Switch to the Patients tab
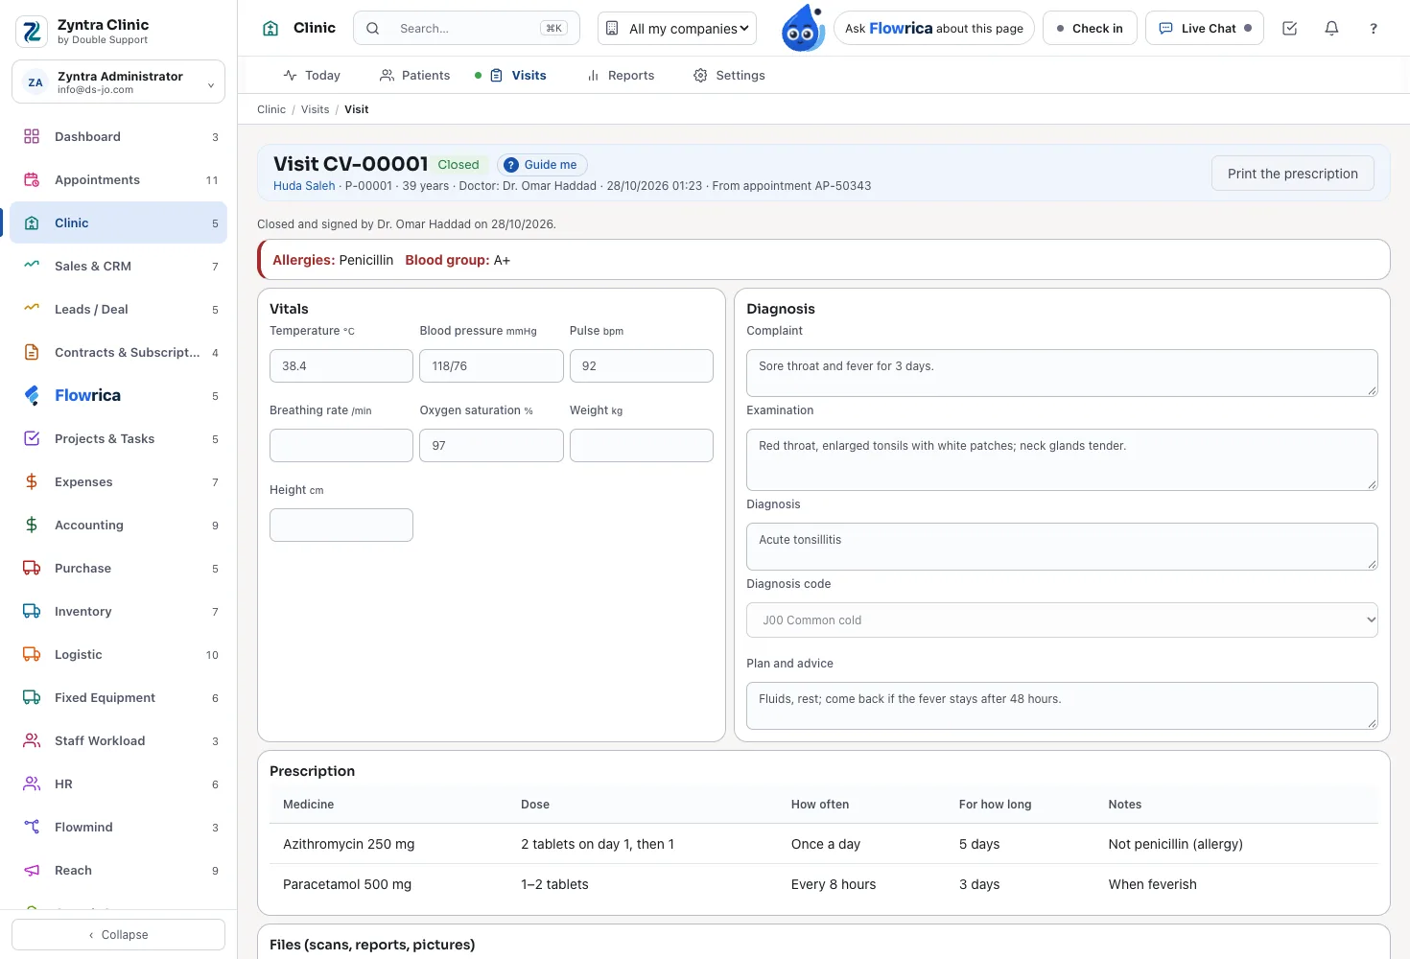Screen dimensions: 1410x959 [x=414, y=76]
